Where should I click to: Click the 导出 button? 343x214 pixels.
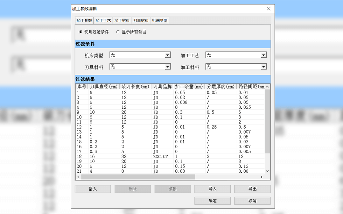[252, 189]
